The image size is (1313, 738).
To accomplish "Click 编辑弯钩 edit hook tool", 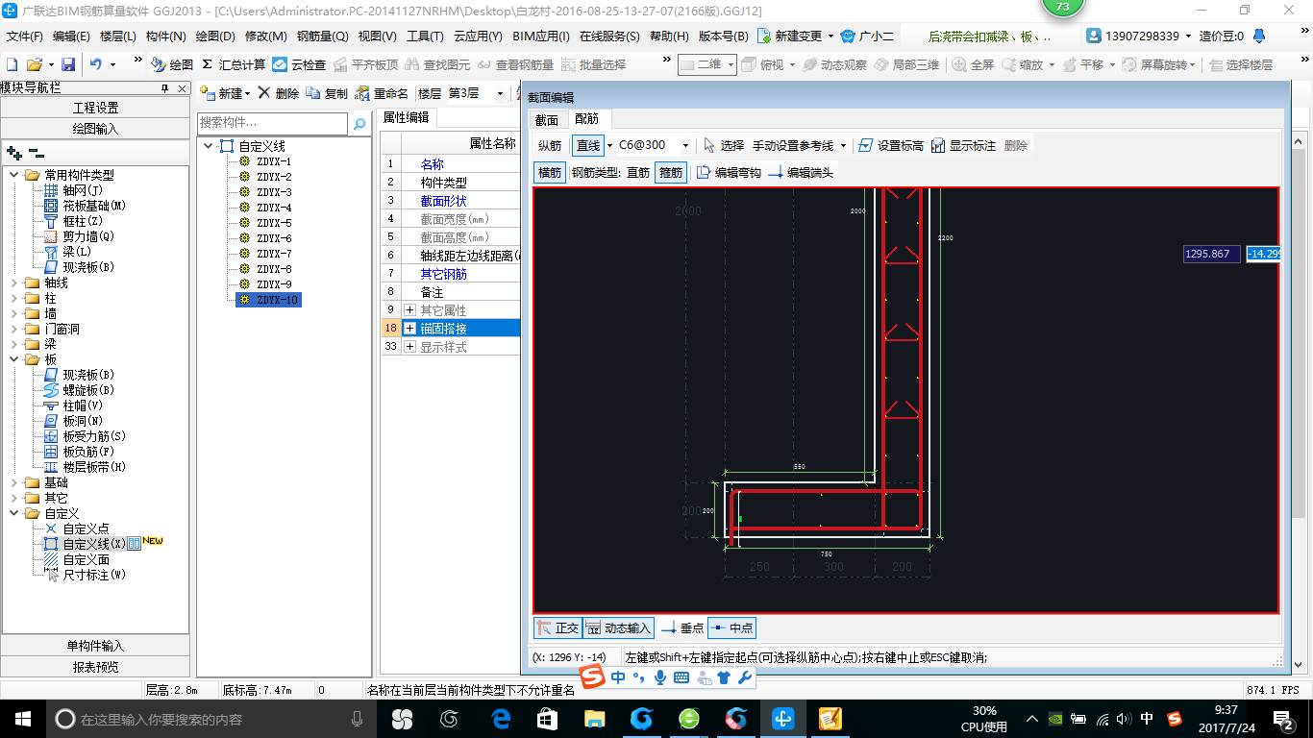I will pos(729,172).
